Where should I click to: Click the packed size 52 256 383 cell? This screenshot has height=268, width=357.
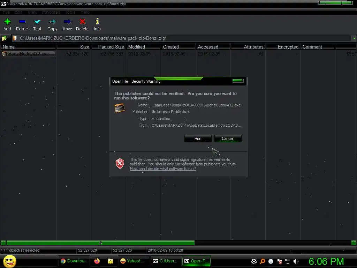pyautogui.click(x=112, y=54)
